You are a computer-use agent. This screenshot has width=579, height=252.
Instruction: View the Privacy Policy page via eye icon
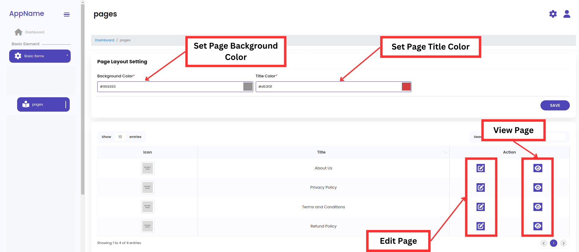tap(538, 187)
